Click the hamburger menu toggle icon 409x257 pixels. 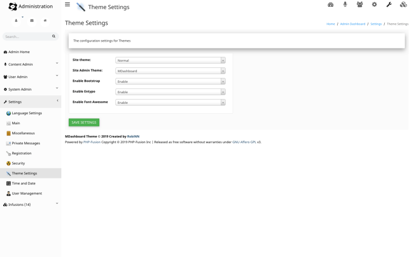pyautogui.click(x=67, y=5)
